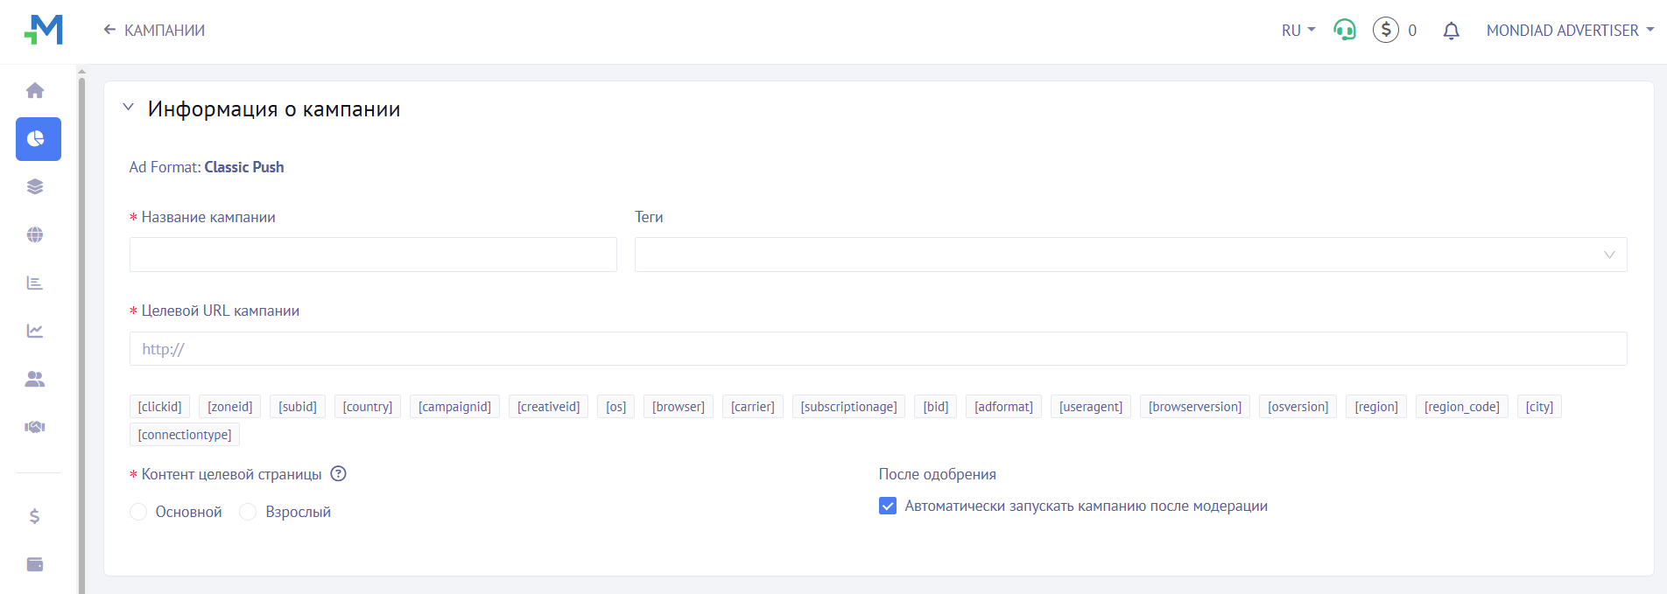Uncheck automatic campaign launch after moderation
Viewport: 1667px width, 594px height.
888,507
